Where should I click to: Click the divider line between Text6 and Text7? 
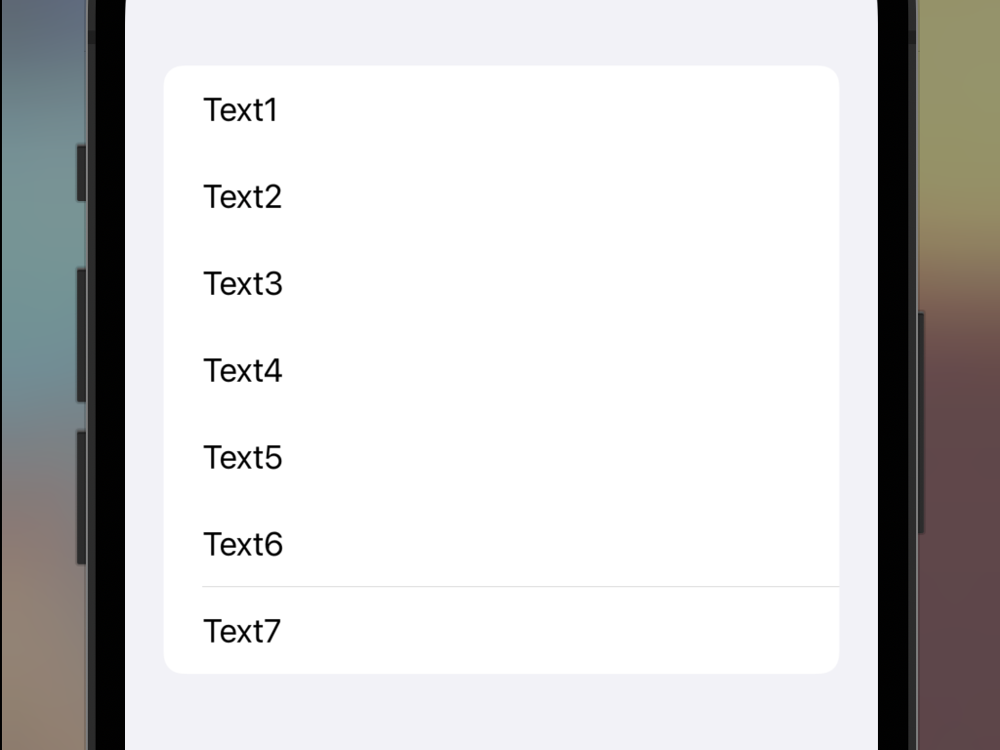click(x=521, y=586)
